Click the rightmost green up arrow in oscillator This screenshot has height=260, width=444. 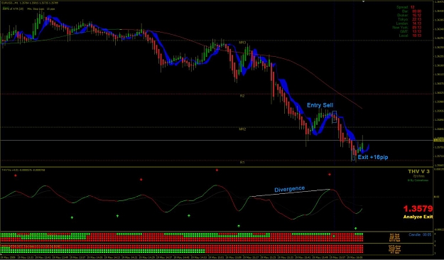click(x=356, y=228)
